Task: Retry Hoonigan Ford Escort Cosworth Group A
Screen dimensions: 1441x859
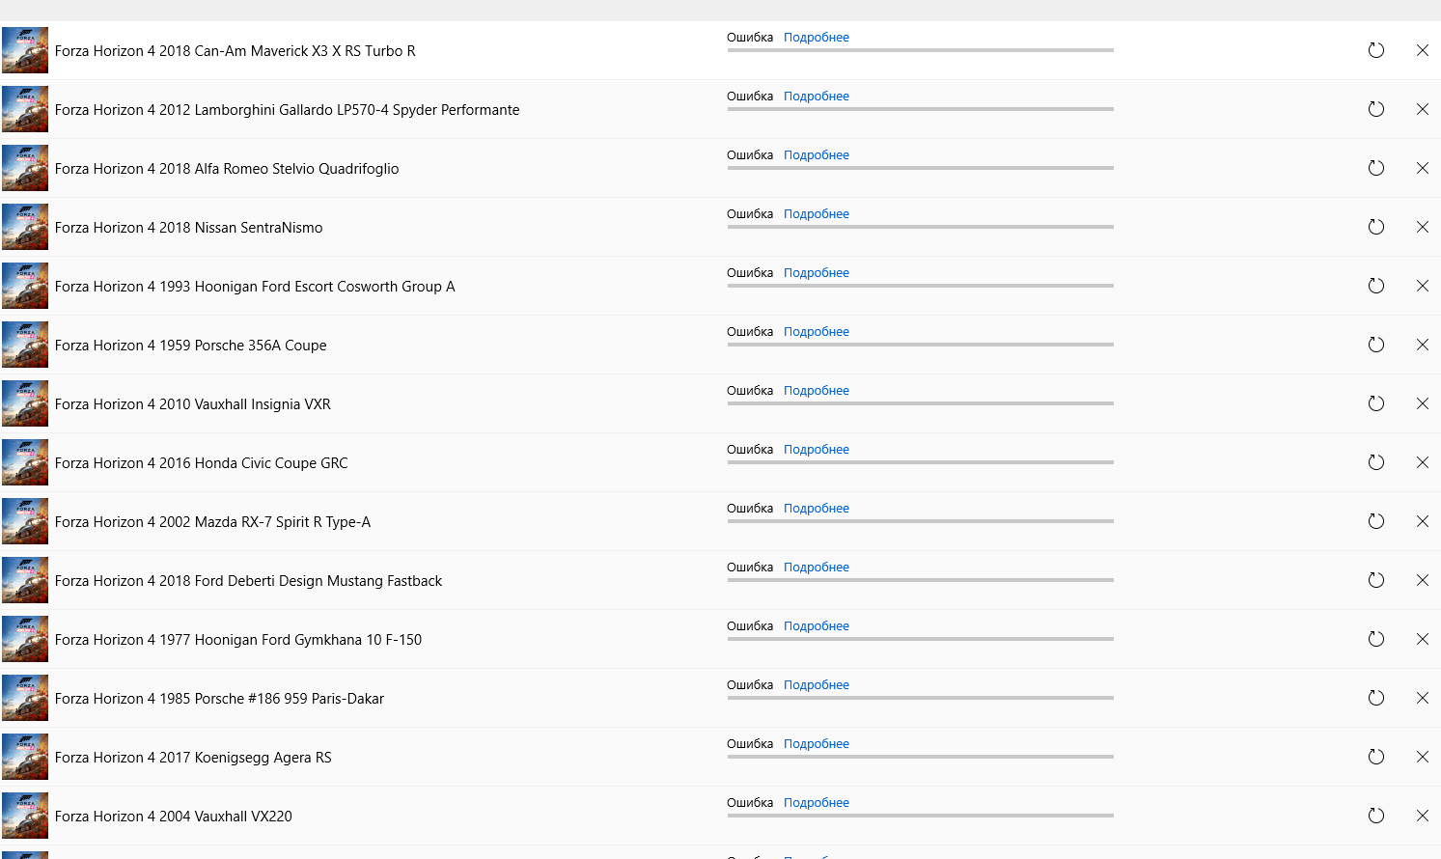Action: (x=1376, y=286)
